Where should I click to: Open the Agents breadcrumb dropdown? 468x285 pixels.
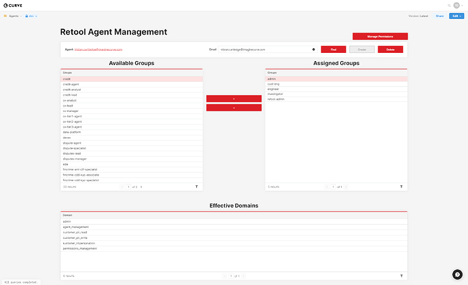pyautogui.click(x=15, y=16)
